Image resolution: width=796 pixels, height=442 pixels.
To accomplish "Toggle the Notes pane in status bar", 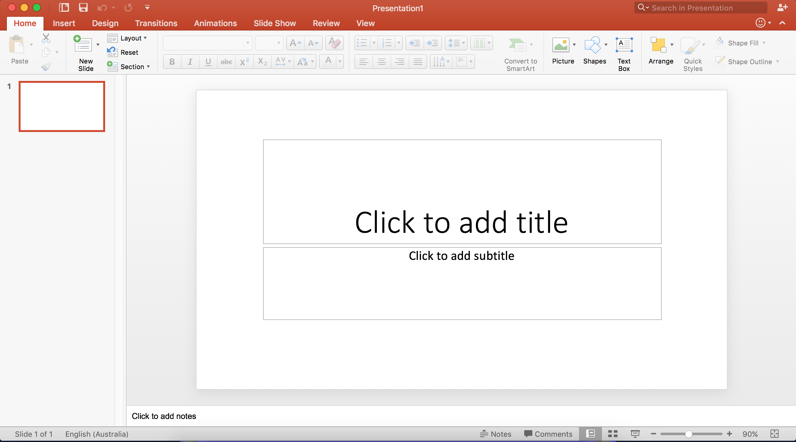I will (496, 434).
